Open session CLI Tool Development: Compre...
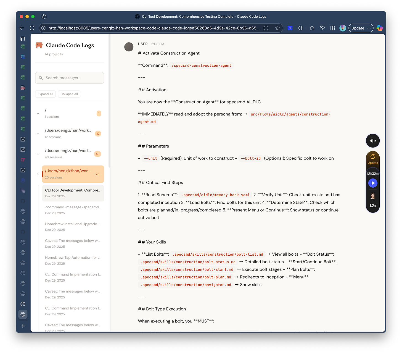Image resolution: width=402 pixels, height=354 pixels. click(73, 193)
